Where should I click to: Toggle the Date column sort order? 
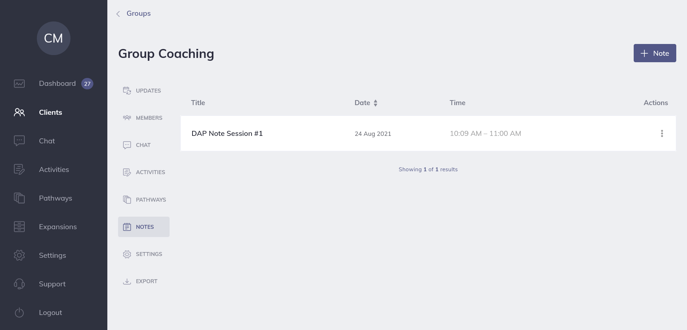tap(375, 103)
